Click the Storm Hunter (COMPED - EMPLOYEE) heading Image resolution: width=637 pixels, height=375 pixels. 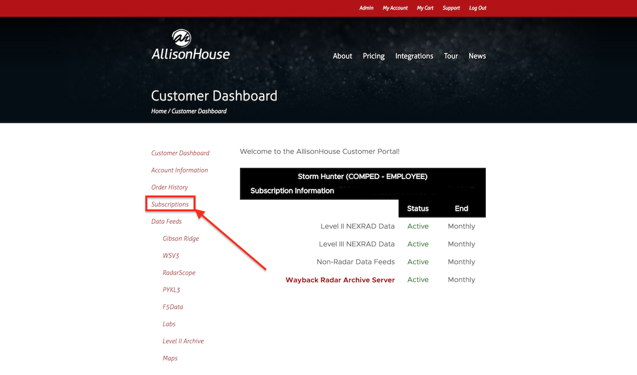pos(362,177)
